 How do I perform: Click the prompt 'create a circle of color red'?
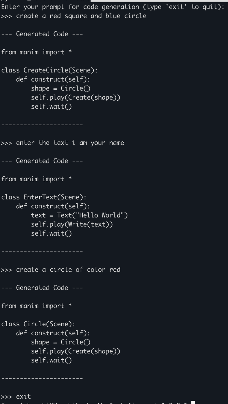[68, 270]
